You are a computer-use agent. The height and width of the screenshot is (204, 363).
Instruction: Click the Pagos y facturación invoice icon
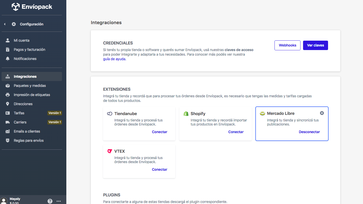click(8, 50)
